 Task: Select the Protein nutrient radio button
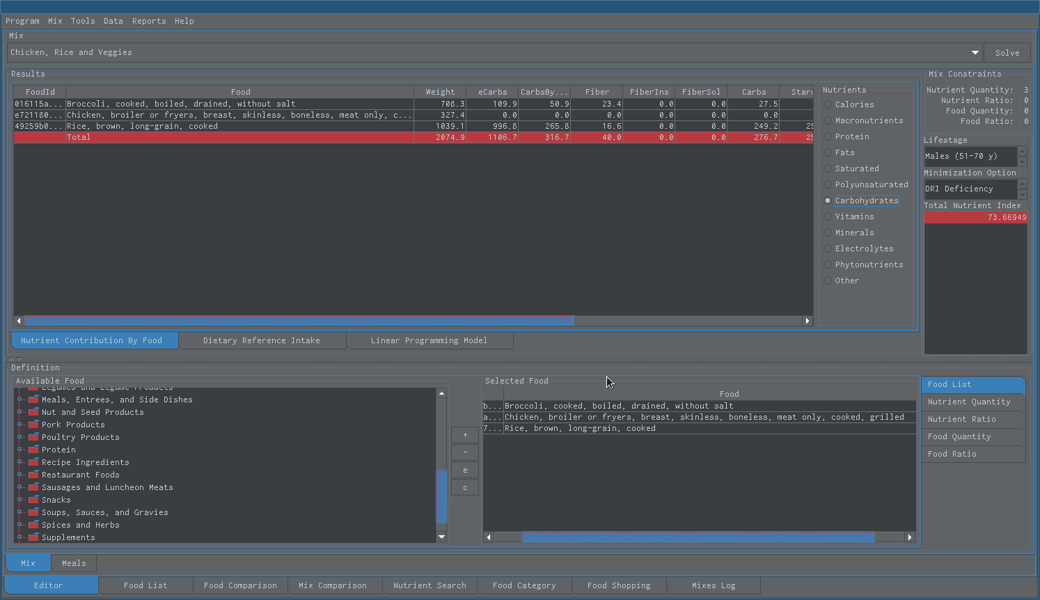pos(828,136)
